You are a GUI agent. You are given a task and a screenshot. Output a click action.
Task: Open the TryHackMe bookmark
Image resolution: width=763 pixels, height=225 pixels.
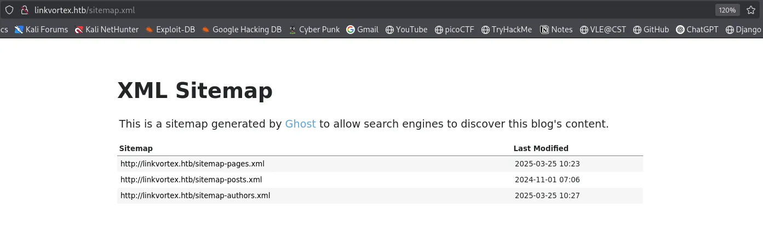[506, 30]
